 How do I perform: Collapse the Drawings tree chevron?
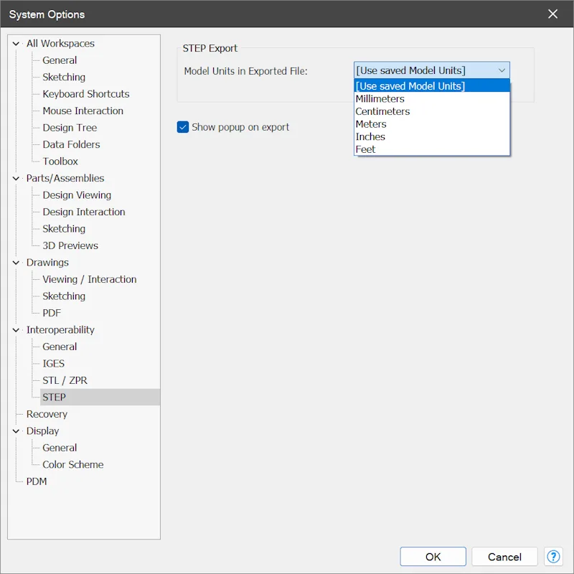pyautogui.click(x=16, y=263)
